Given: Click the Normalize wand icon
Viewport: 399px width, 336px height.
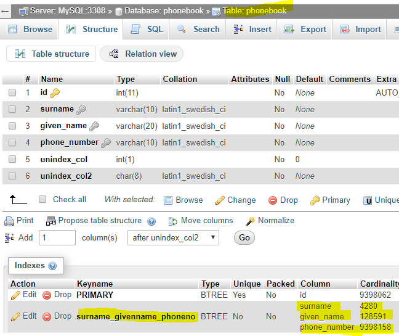Looking at the screenshot, I should coord(250,221).
